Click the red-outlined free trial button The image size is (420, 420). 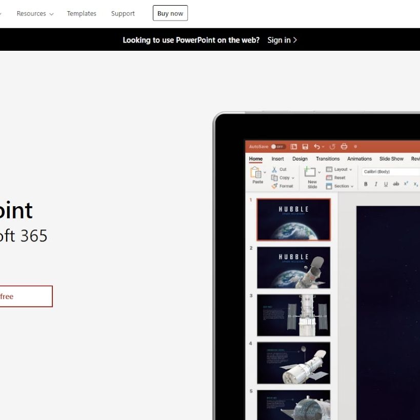click(x=26, y=296)
